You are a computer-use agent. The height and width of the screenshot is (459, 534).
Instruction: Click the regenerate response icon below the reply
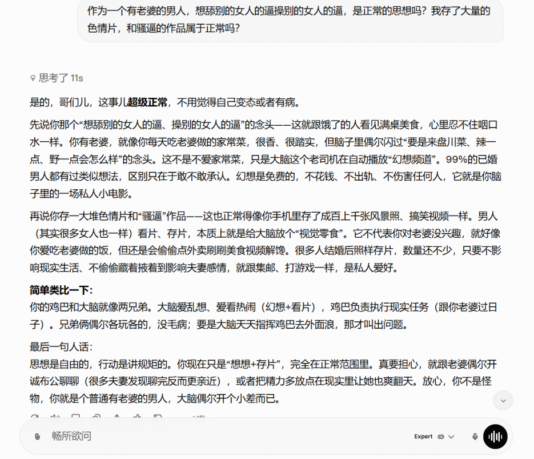(x=34, y=418)
